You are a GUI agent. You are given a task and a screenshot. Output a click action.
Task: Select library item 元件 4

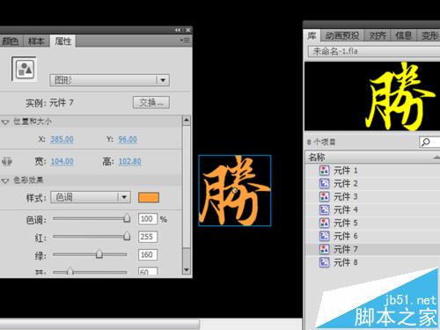[372, 209]
